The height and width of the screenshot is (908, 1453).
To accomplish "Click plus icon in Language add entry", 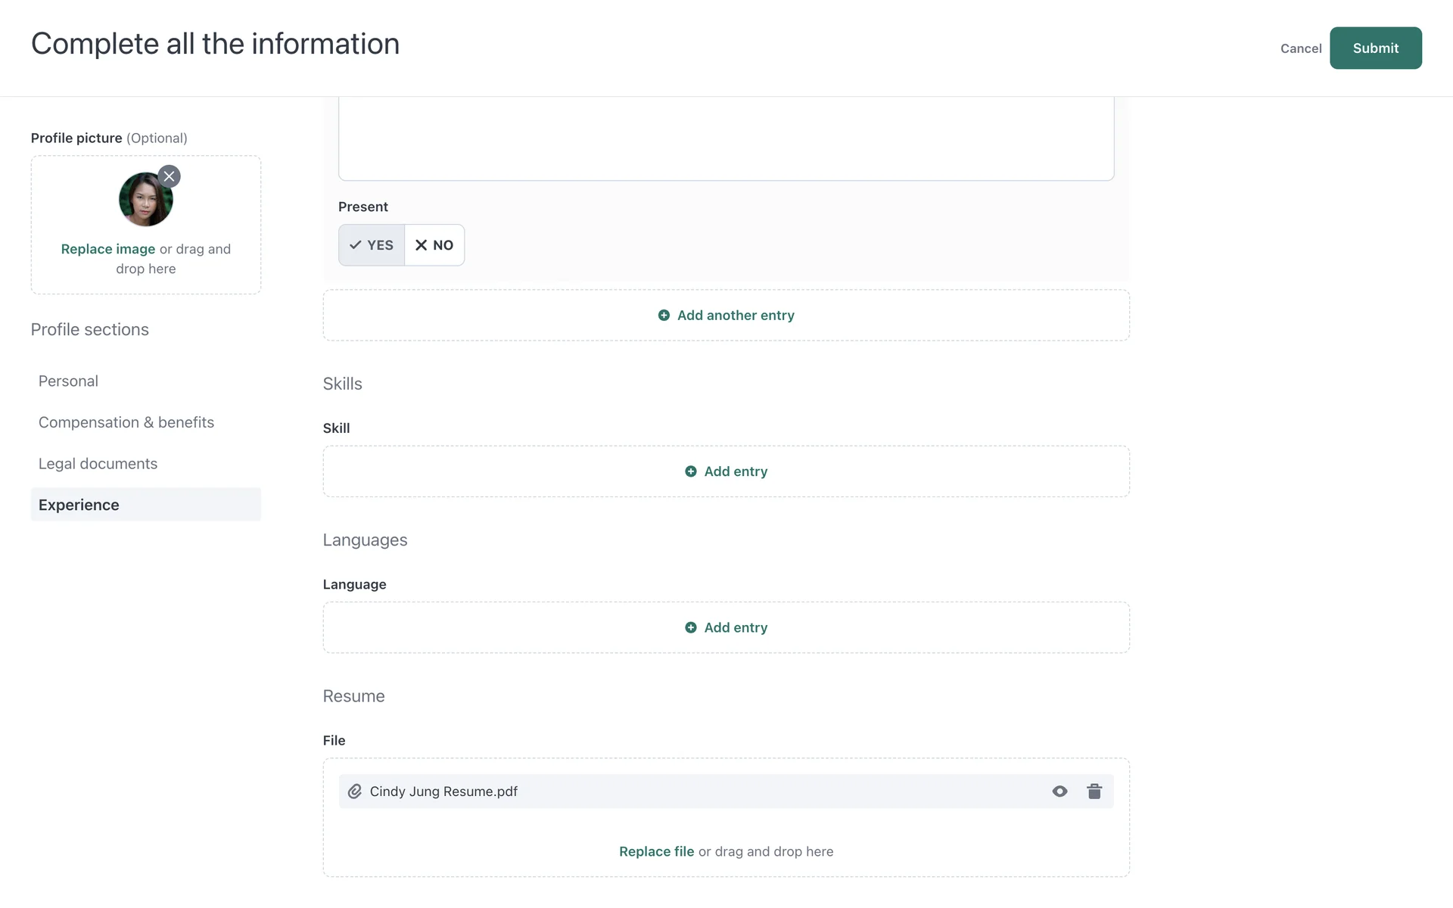I will [690, 627].
